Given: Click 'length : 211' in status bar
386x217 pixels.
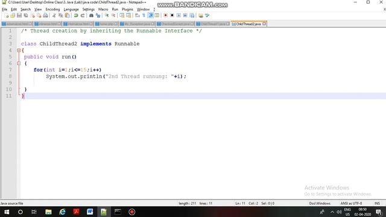Looking at the screenshot, I should [x=188, y=203].
